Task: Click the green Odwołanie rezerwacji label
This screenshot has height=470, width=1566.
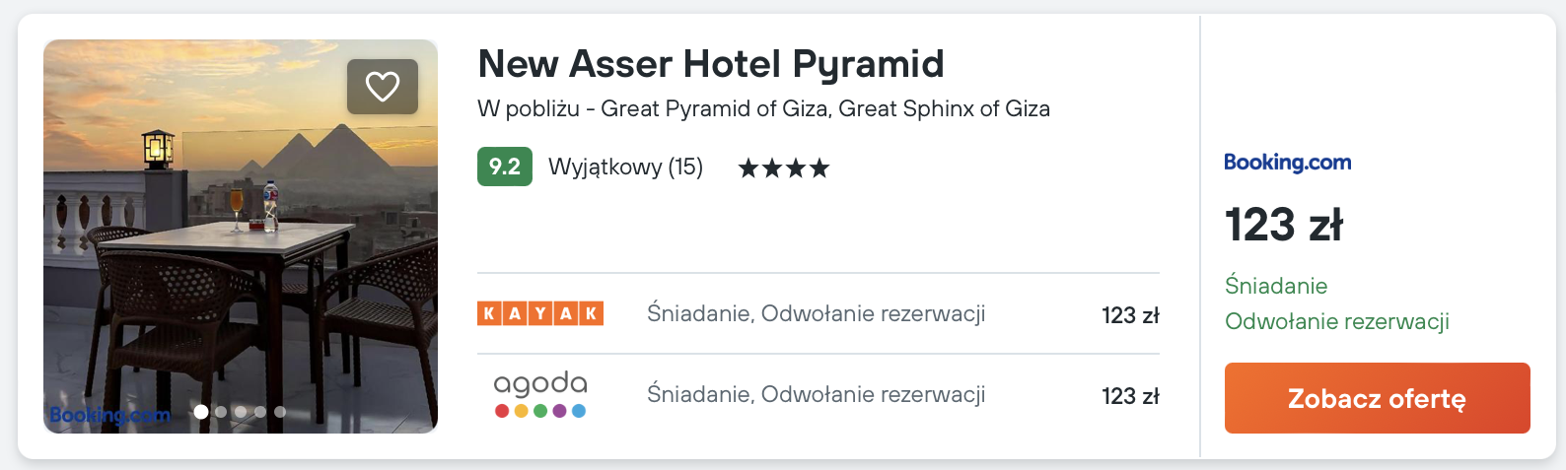Action: [1336, 321]
